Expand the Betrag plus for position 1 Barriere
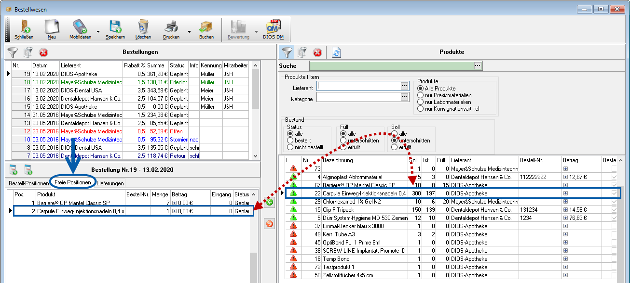Screen dimensions: 630x283 click(174, 203)
